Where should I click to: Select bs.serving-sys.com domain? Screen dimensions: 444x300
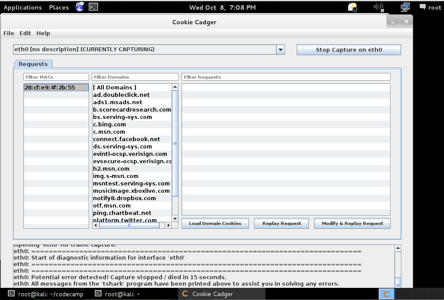tap(132, 117)
